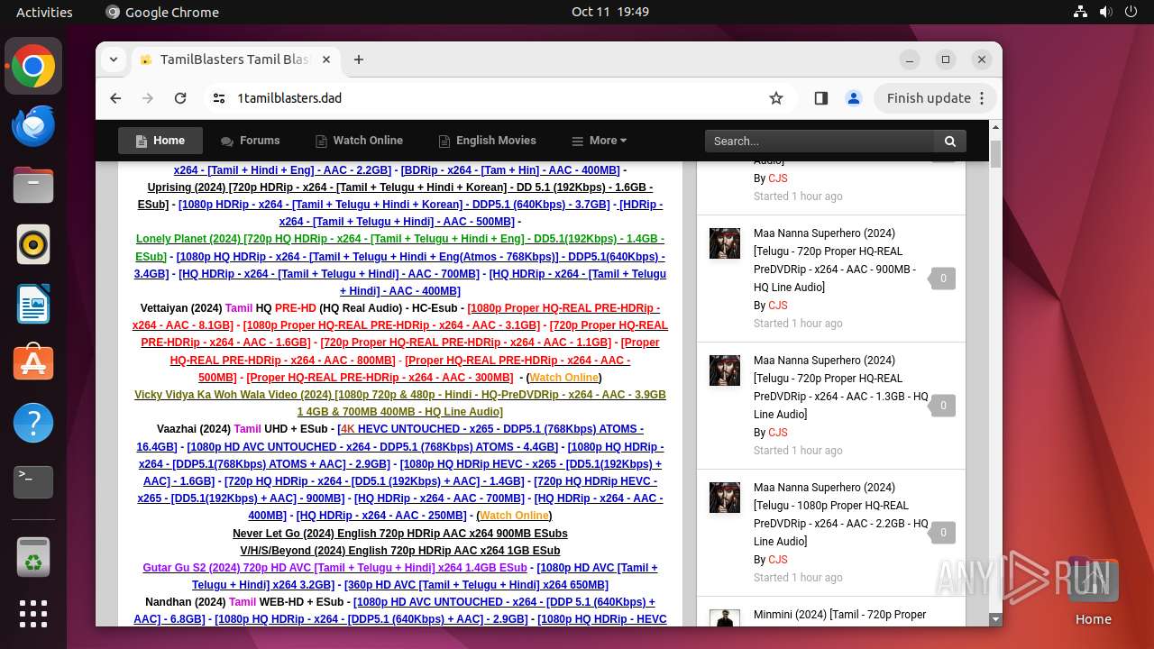Screen dimensions: 1154x649
Task: View site information icon in address bar
Action: point(219,98)
